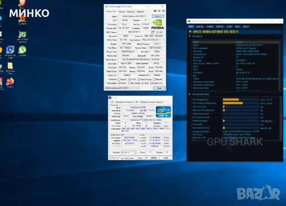Image resolution: width=286 pixels, height=206 pixels.
Task: Open the GPU-Z hamburger menu icon
Action: pos(163,11)
